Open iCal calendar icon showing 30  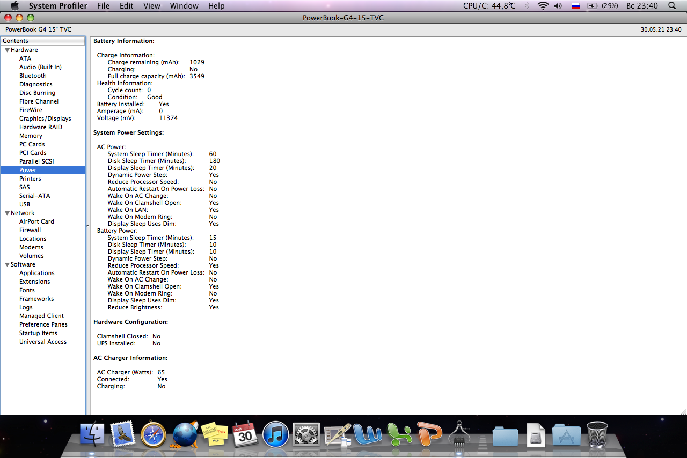point(245,434)
